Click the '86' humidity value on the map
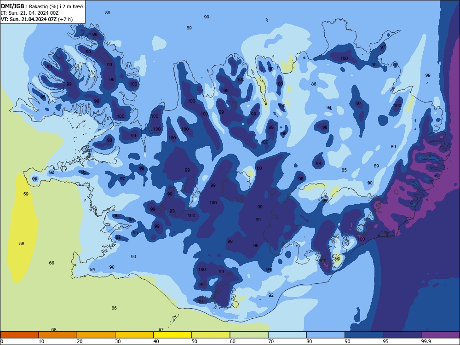Screen dimensions: 460x345 (x=314, y=84)
